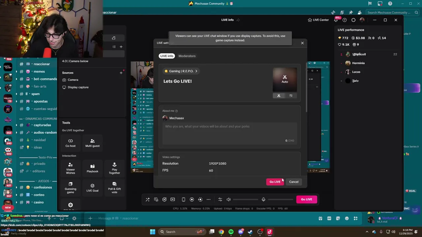Open Google Chrome from the Windows taskbar
Image resolution: width=422 pixels, height=237 pixels.
tap(221, 232)
